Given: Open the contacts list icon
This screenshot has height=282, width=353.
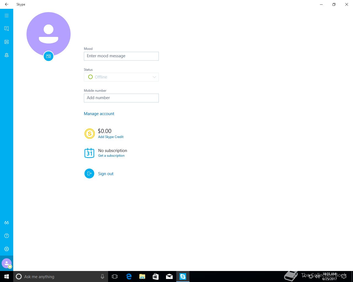Looking at the screenshot, I should 7,42.
